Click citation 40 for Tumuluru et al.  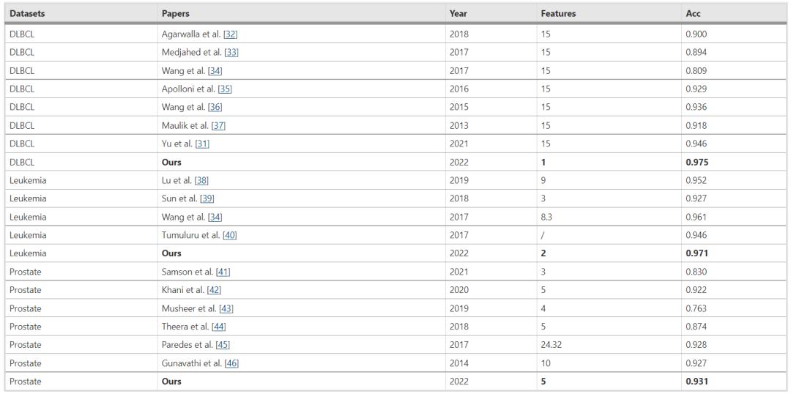point(229,235)
